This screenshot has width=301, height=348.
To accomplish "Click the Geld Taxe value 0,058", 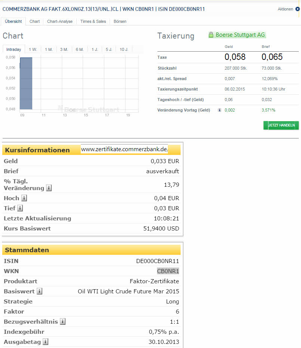I will 235,57.
